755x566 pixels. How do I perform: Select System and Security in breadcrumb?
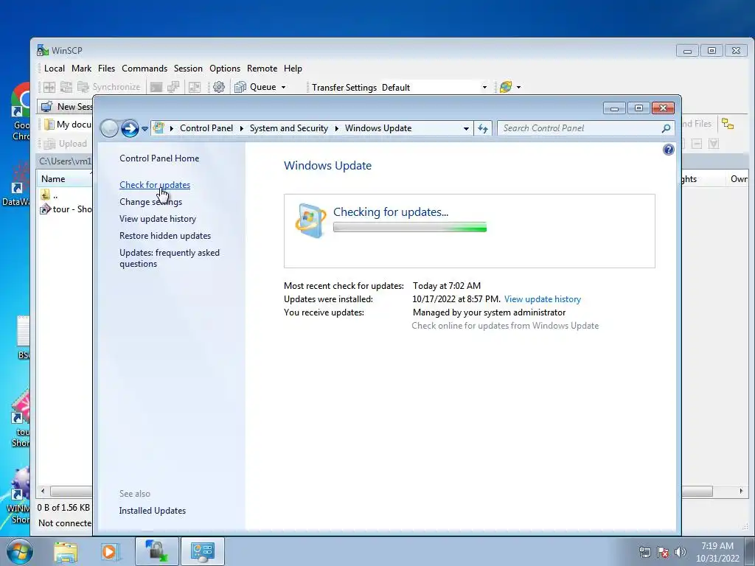click(x=288, y=128)
